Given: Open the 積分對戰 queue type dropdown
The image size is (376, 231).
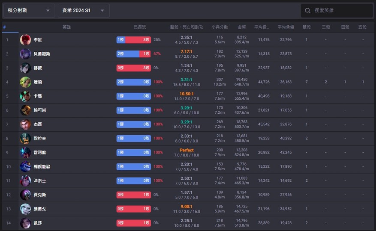Looking at the screenshot, I should tap(29, 11).
